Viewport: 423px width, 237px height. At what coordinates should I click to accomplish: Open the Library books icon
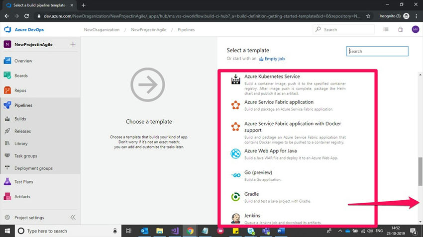[7, 144]
